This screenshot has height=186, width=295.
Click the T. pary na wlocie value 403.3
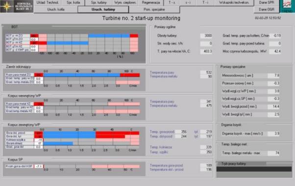coord(206,51)
